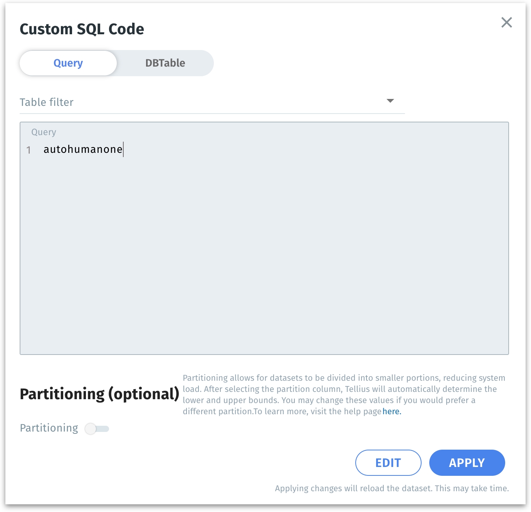Switch to the DBTable tab
The image size is (531, 512).
coord(165,63)
